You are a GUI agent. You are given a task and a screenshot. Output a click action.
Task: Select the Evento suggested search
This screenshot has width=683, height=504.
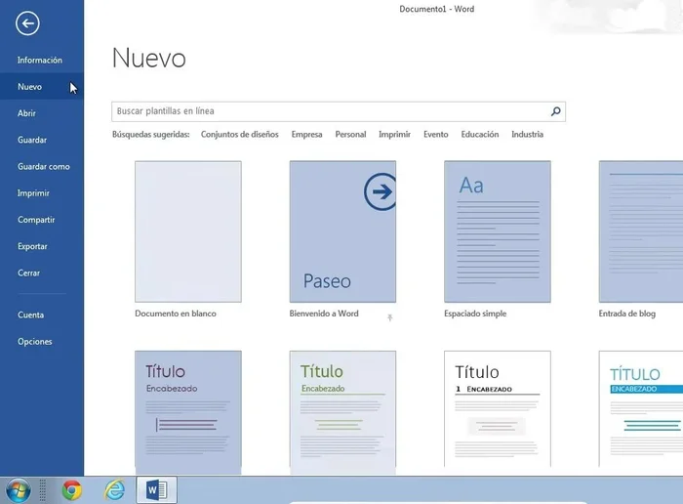(435, 134)
